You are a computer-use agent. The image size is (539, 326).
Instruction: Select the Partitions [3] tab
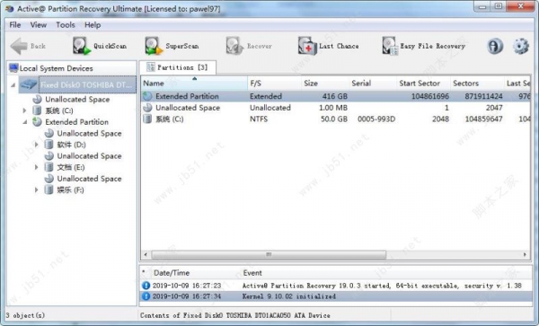(177, 67)
